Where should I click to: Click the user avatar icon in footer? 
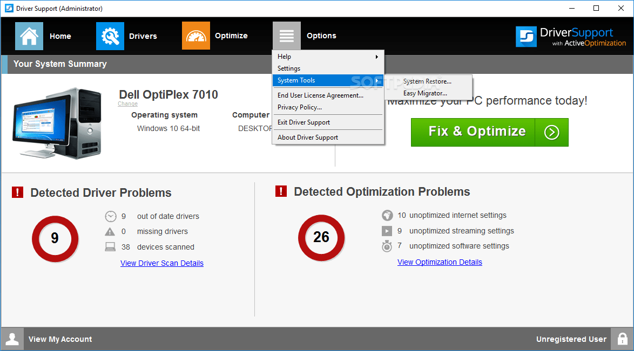tap(12, 339)
